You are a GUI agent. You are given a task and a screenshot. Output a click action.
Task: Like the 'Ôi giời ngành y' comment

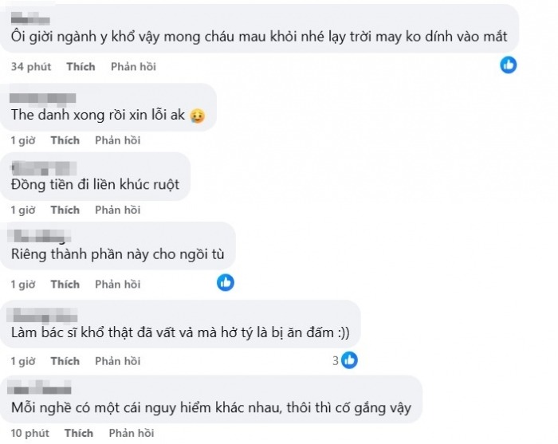coord(81,67)
